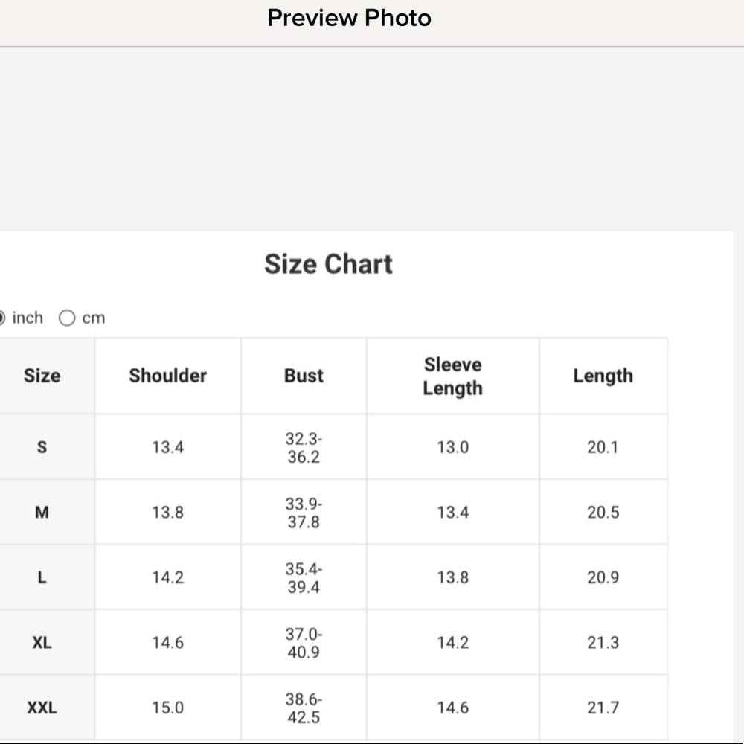Image resolution: width=744 pixels, height=744 pixels.
Task: Click the Sleeve Length column header
Action: coord(452,376)
